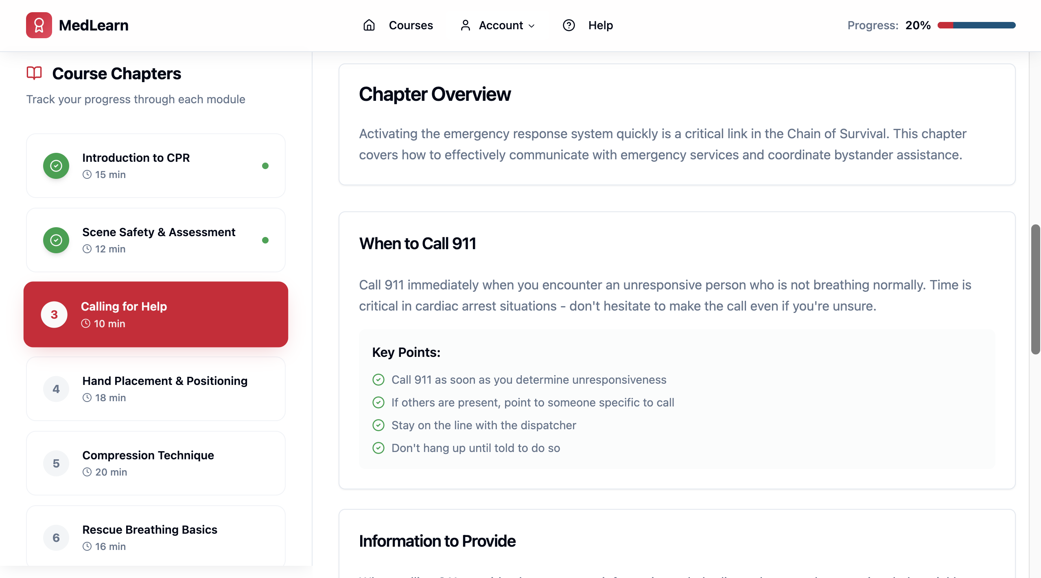Viewport: 1041px width, 578px height.
Task: Click the green status dot on Introduction to CPR
Action: [265, 166]
